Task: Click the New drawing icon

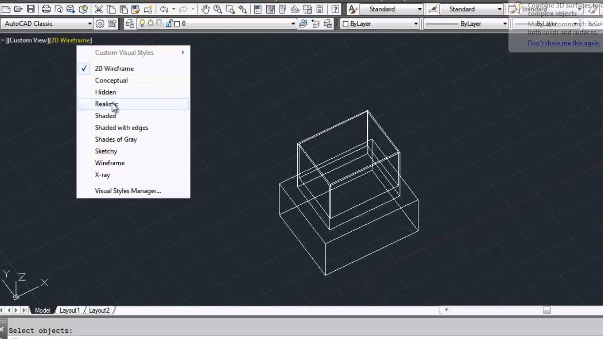Action: (x=6, y=9)
